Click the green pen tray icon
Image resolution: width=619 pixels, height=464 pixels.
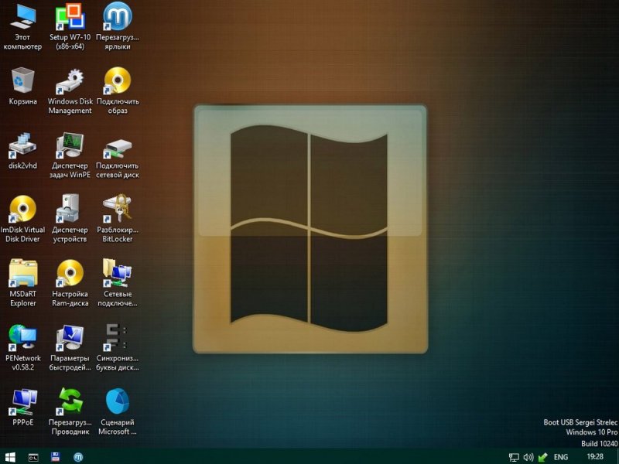[543, 457]
